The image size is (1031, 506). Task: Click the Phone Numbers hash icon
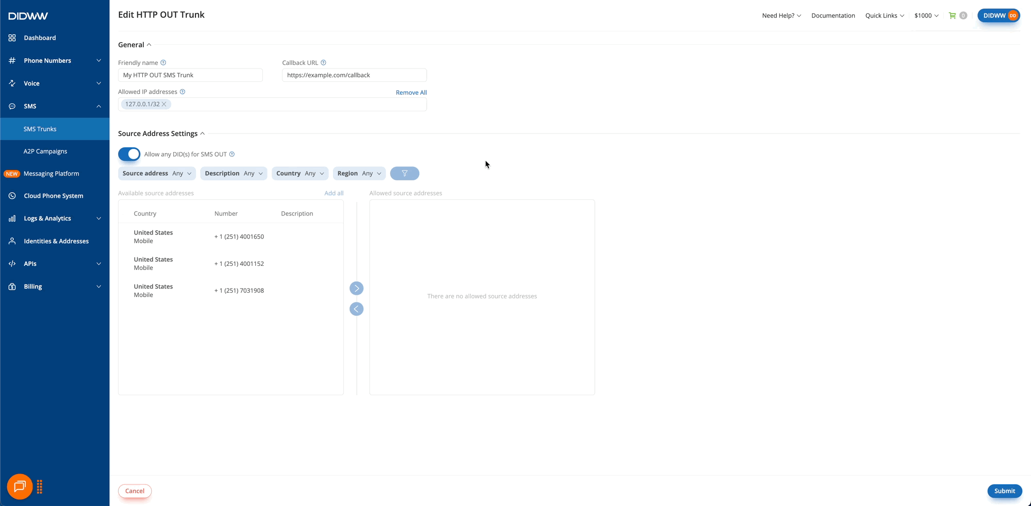(x=12, y=60)
